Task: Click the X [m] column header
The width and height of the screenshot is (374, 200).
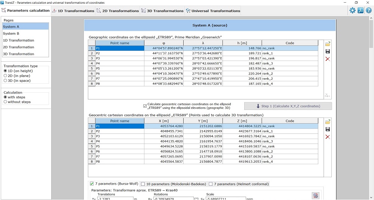Action: click(164, 121)
